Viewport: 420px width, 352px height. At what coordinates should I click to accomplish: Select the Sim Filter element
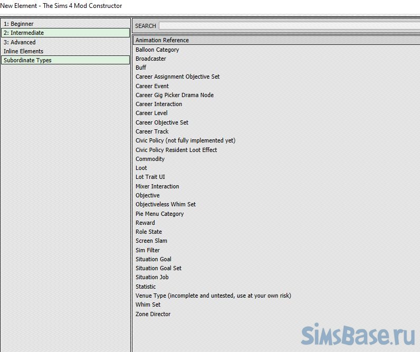(148, 250)
